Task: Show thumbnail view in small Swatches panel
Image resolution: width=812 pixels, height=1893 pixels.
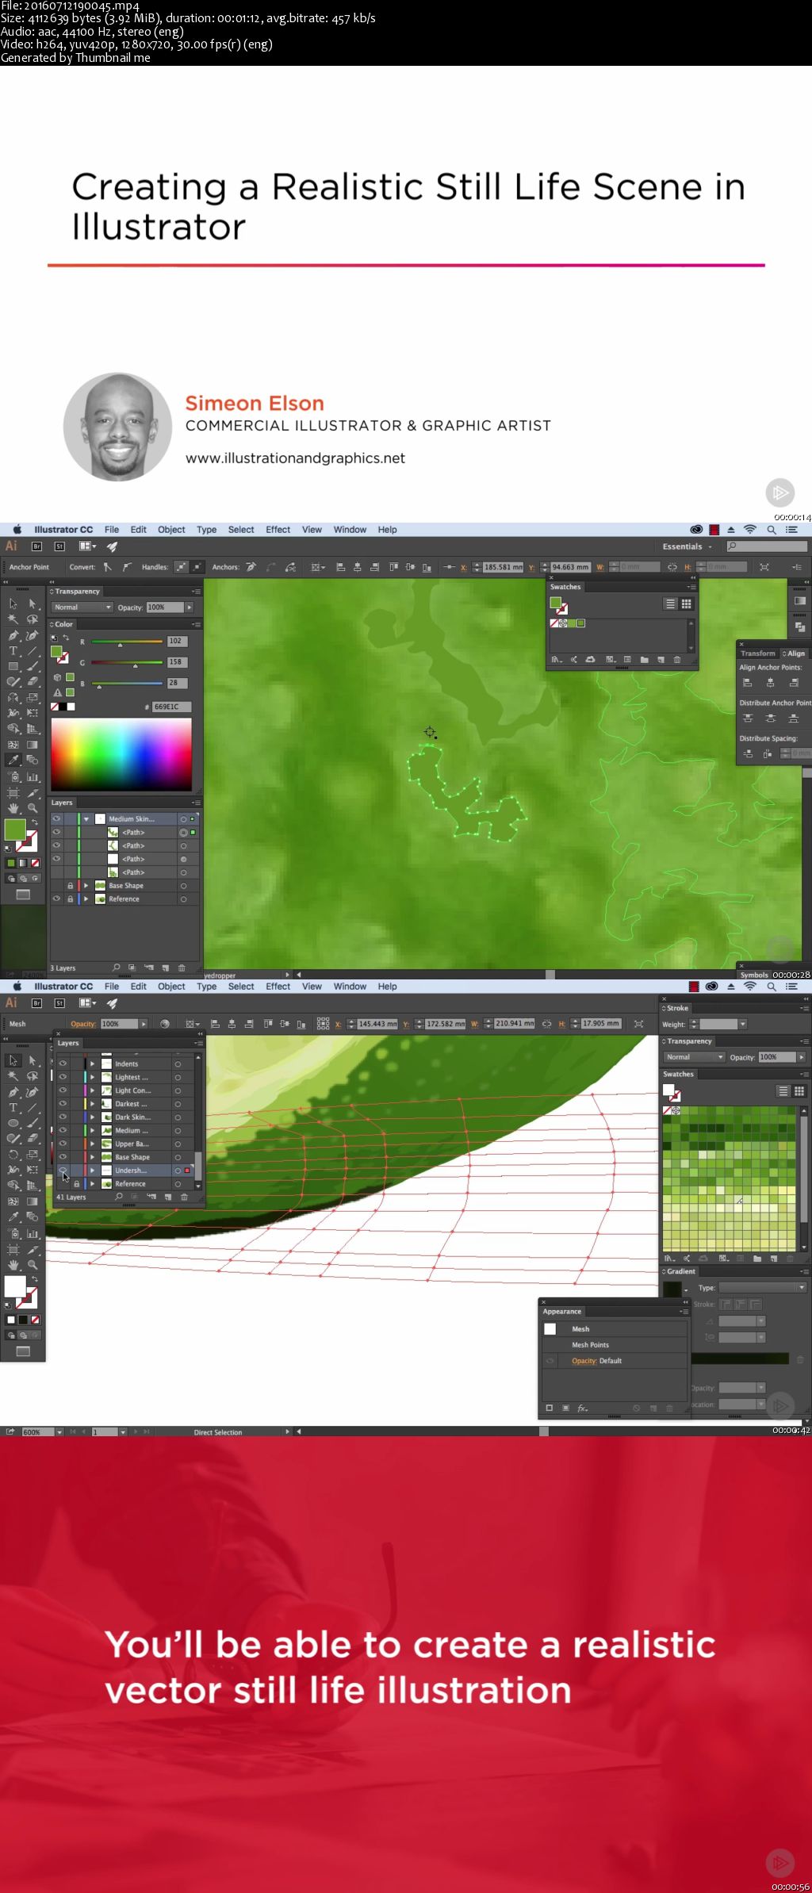Action: point(687,604)
